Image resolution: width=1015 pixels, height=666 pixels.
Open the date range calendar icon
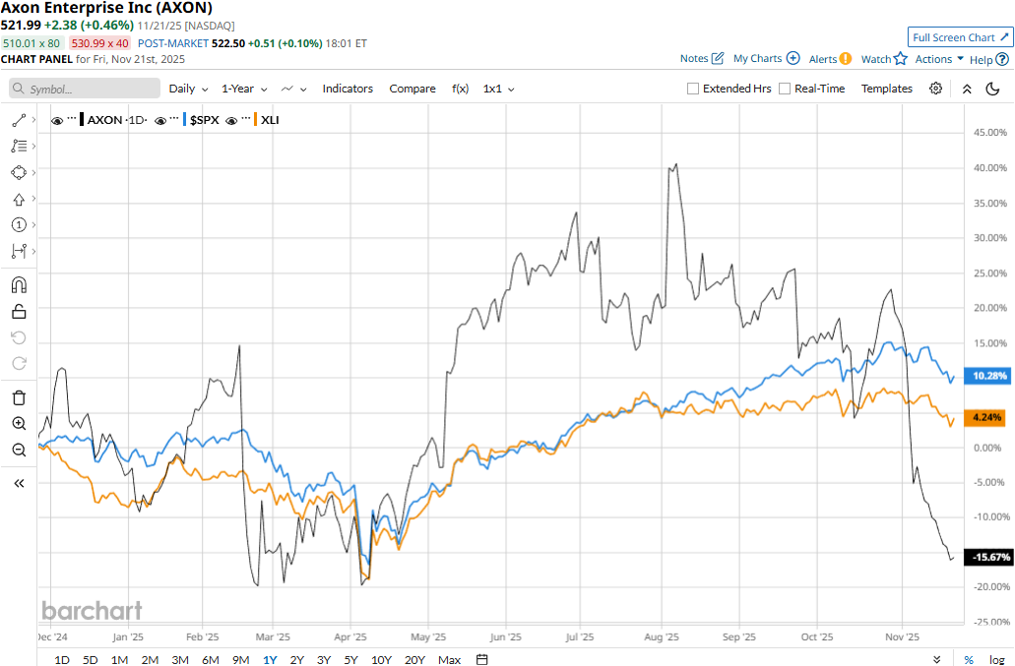[481, 659]
